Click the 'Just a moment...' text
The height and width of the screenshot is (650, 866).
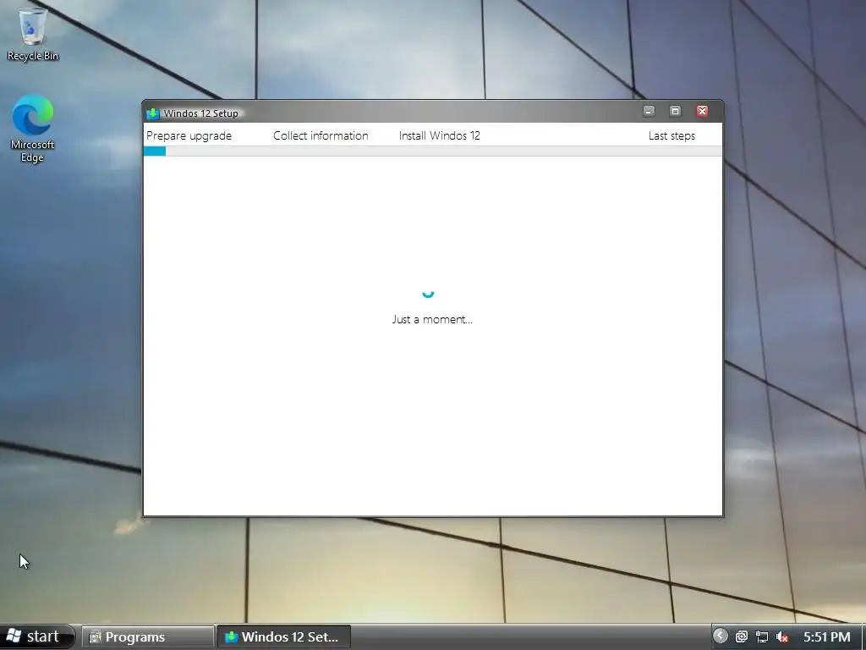tap(432, 319)
